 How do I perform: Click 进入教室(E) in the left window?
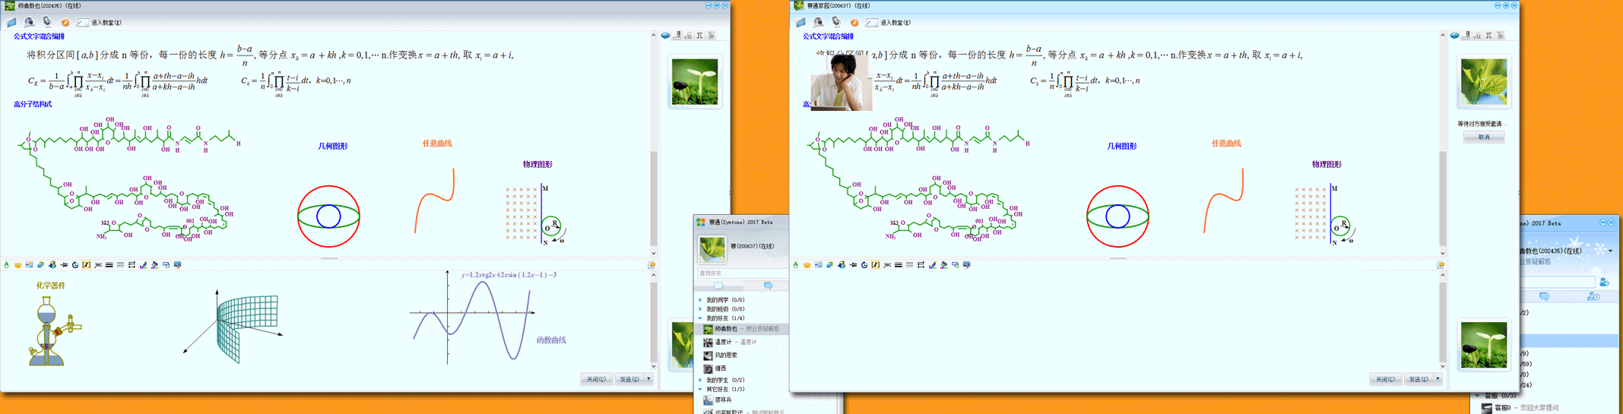tap(106, 23)
